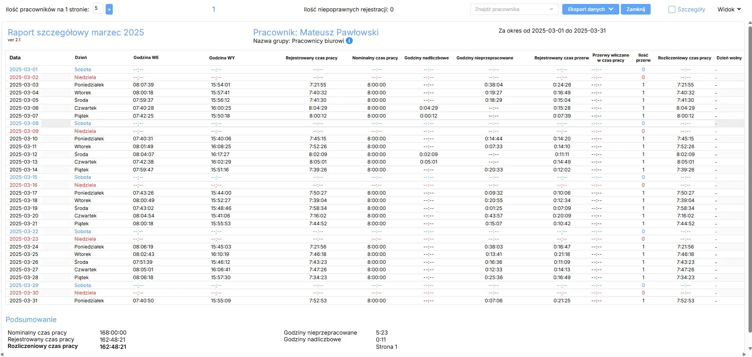The height and width of the screenshot is (357, 752).
Task: Click exit time 15:44:00 on 2025-03-17
Action: point(221,193)
